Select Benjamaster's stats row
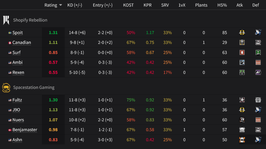 click(130, 130)
